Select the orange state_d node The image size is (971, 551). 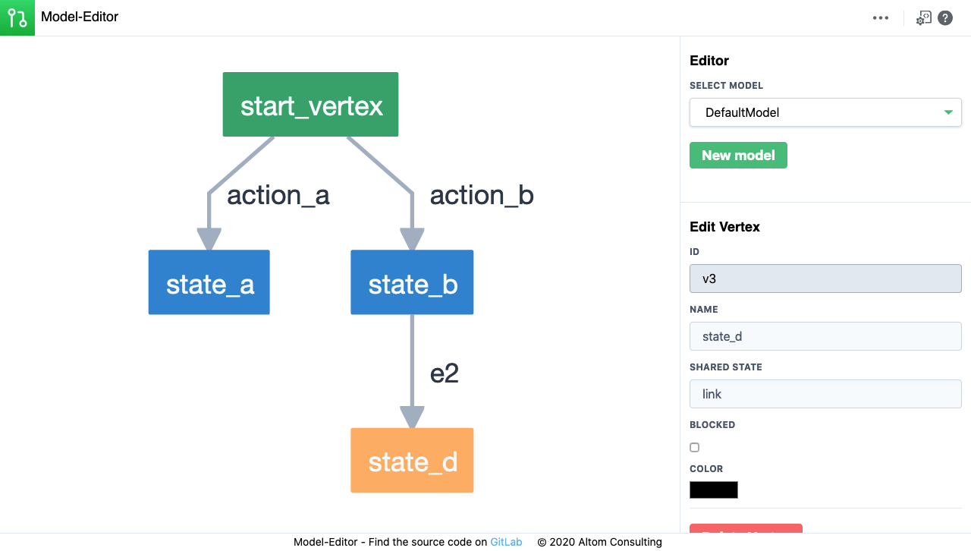[x=412, y=460]
